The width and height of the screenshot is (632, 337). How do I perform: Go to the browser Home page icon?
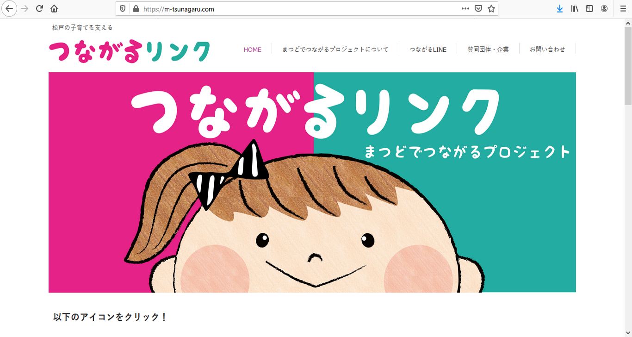coord(54,9)
